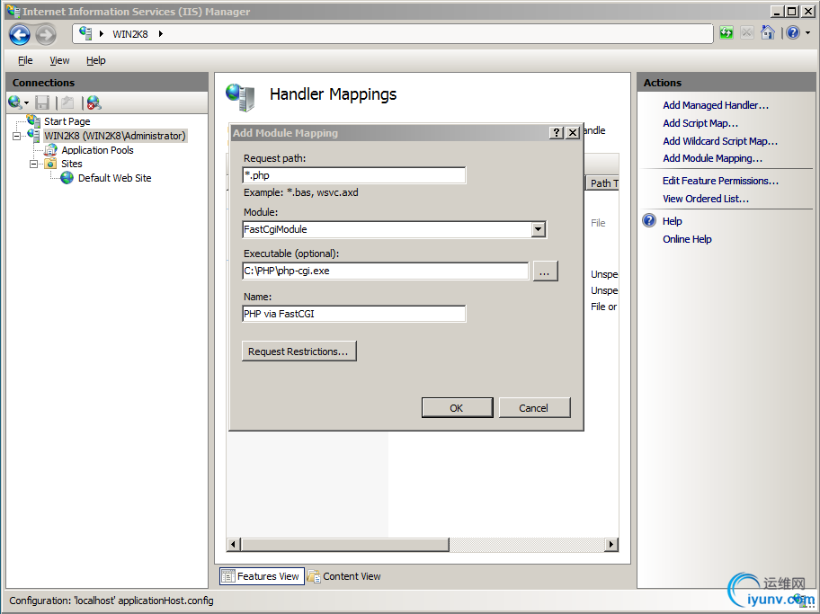
Task: Click the Connect globe icon in Connections toolbar
Action: pos(15,102)
